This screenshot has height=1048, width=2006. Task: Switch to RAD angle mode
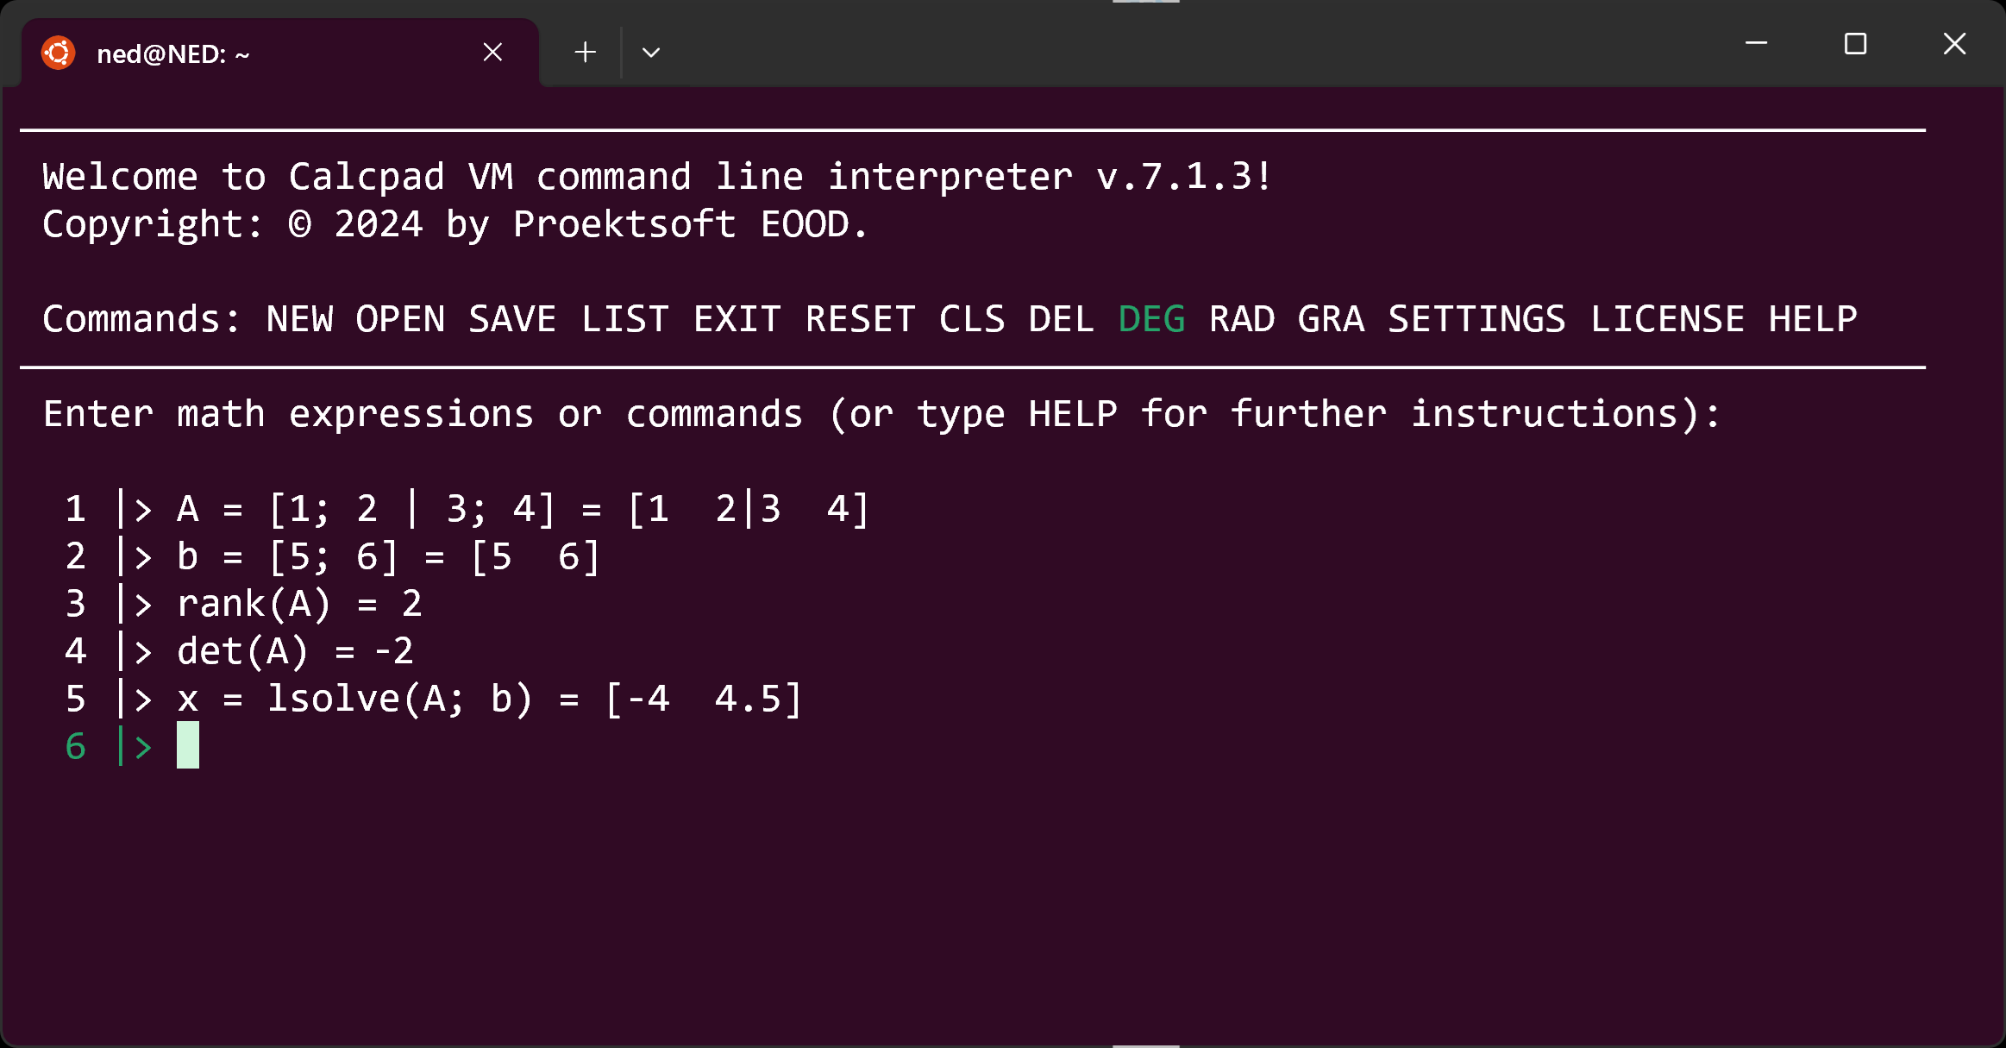[1242, 318]
